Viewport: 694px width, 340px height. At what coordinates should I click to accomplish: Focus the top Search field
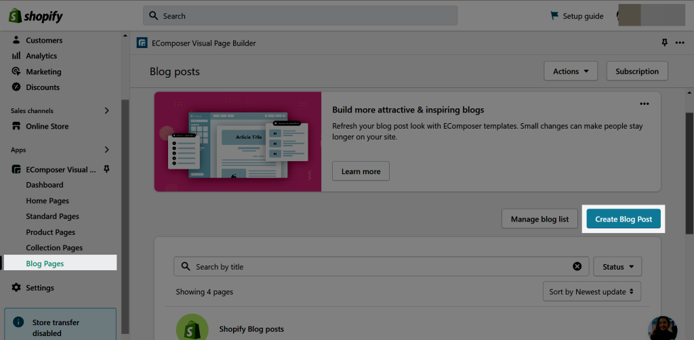pos(300,16)
